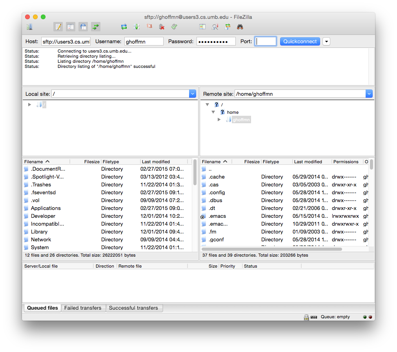Toggle remote directory tree display

[83, 27]
